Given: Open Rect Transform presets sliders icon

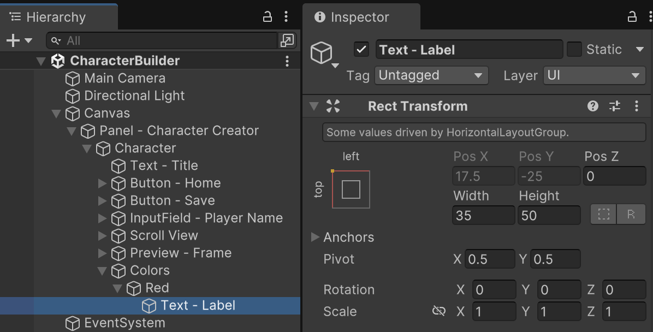Looking at the screenshot, I should [x=615, y=106].
